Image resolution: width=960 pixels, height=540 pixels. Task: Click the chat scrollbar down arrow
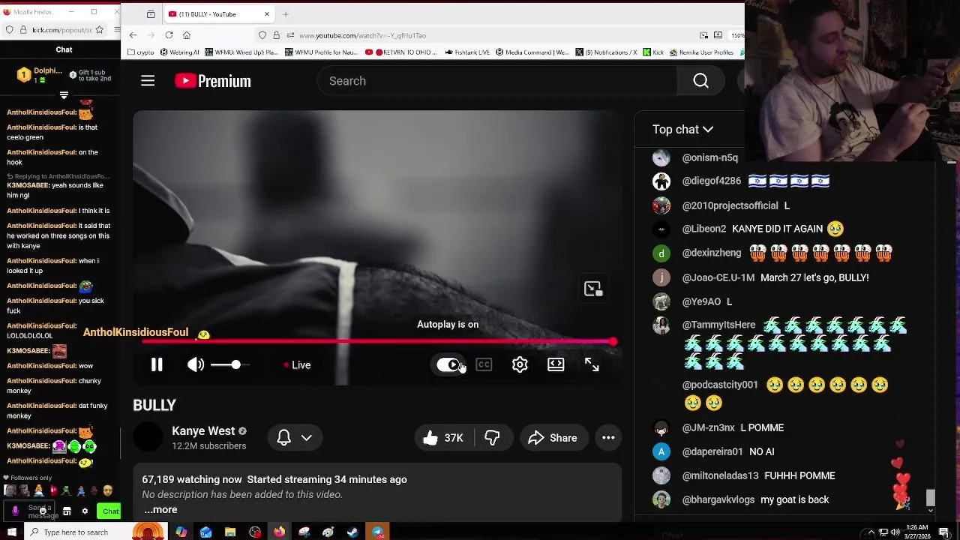click(x=931, y=511)
